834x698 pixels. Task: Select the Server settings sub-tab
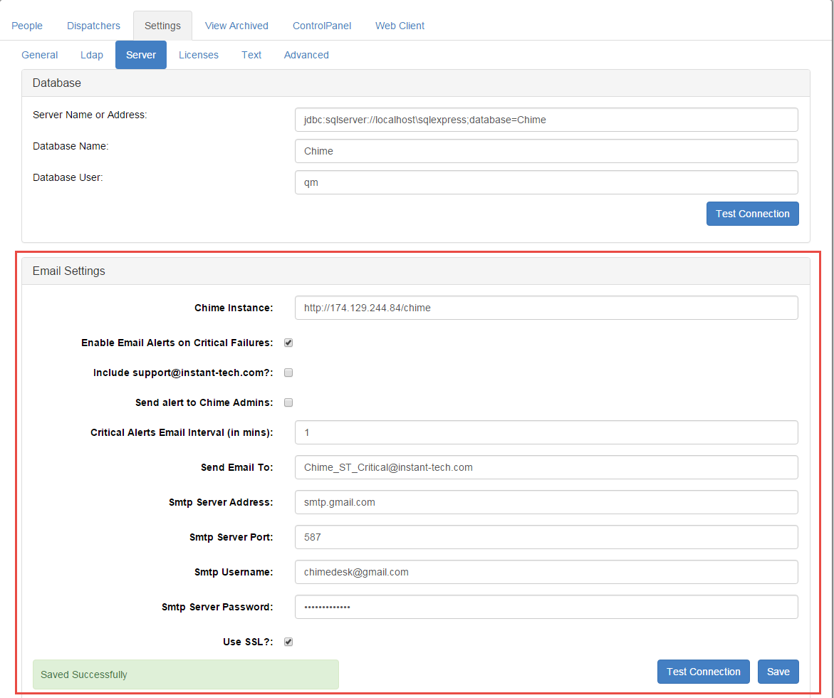tap(141, 55)
